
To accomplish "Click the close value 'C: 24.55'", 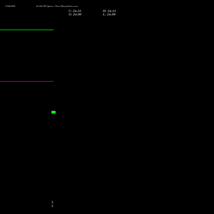I will (75, 11).
